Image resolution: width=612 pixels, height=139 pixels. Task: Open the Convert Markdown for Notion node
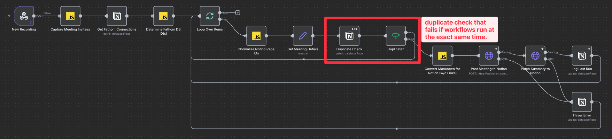coord(442,55)
